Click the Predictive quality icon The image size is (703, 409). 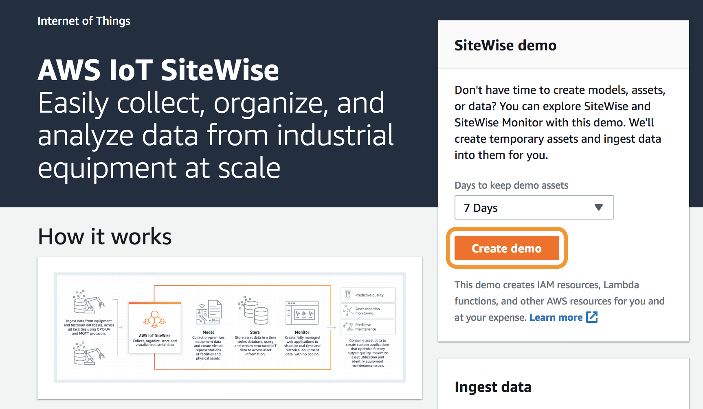[348, 295]
